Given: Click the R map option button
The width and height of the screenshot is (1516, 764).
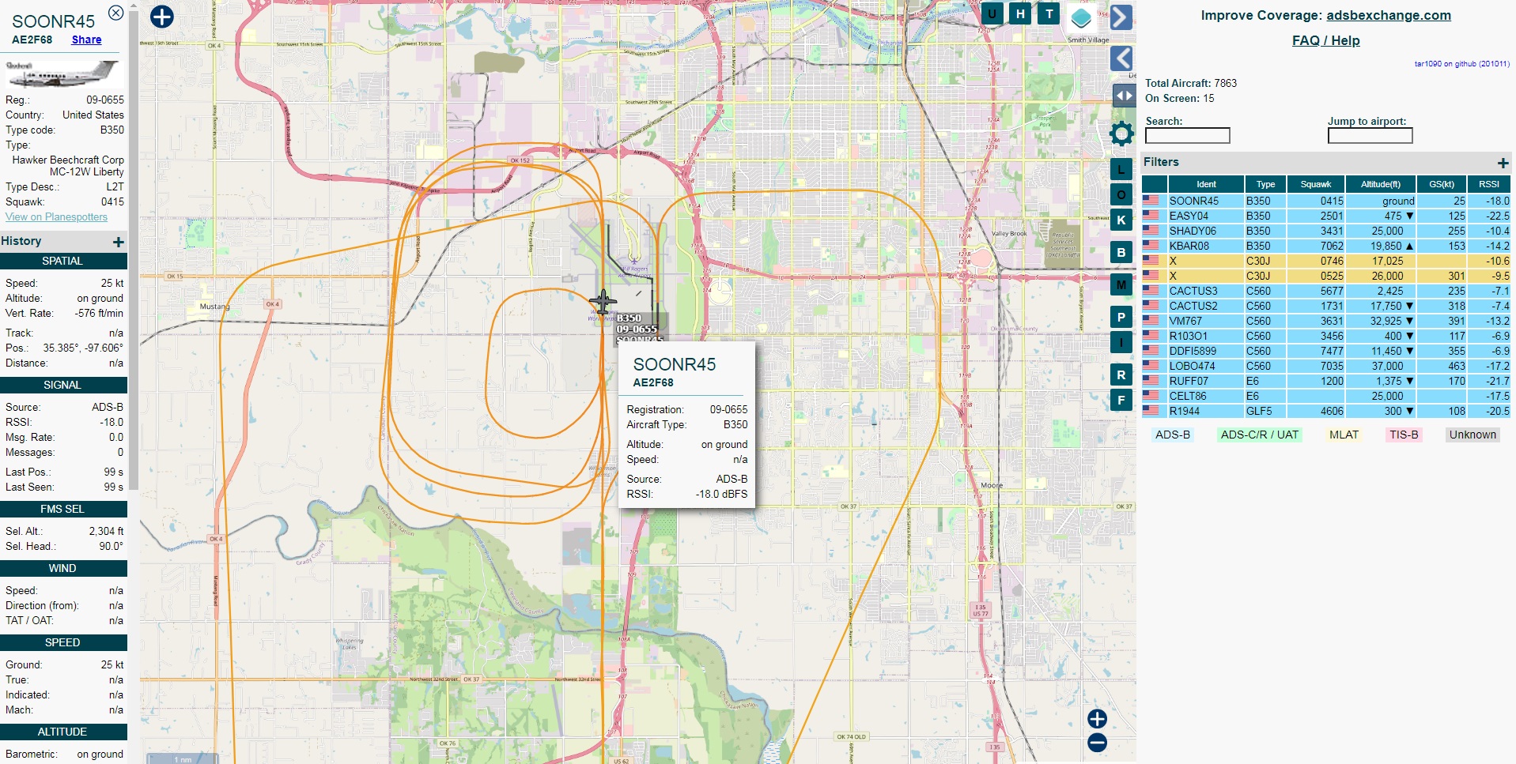Looking at the screenshot, I should tap(1121, 374).
